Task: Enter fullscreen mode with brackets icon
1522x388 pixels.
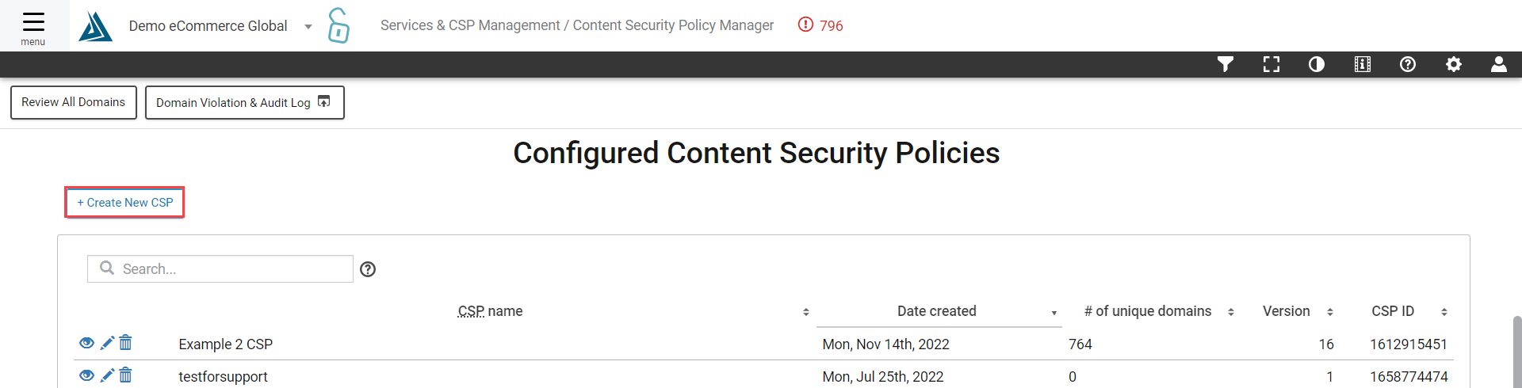Action: [1272, 64]
